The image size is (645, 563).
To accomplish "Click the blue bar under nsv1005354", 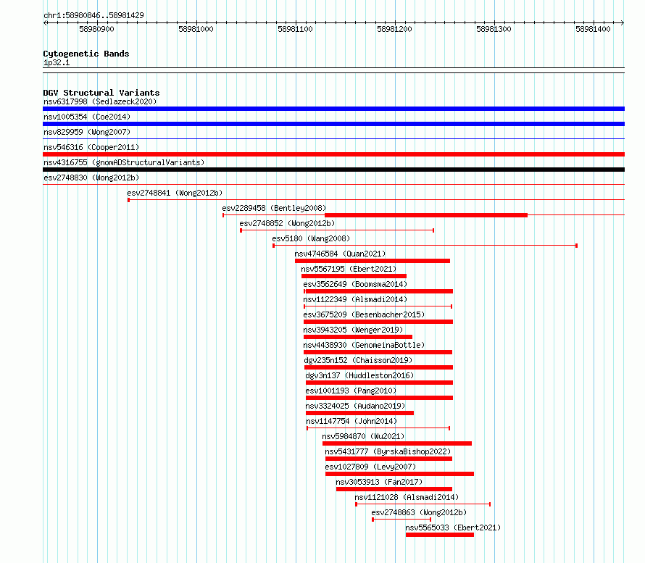I will click(333, 124).
